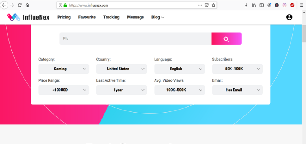Open the Pricing menu item

(64, 17)
